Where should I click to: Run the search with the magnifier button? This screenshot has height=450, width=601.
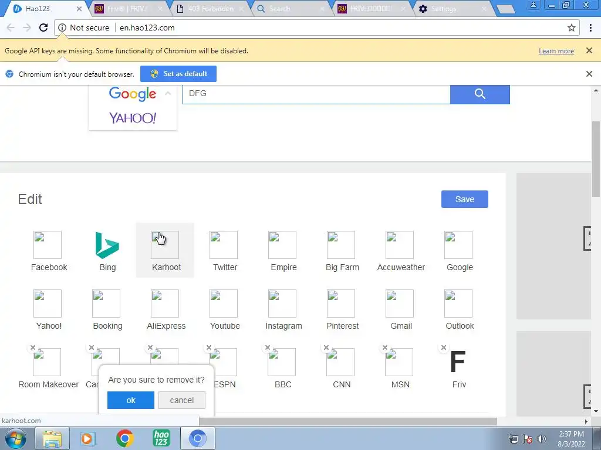pyautogui.click(x=480, y=94)
